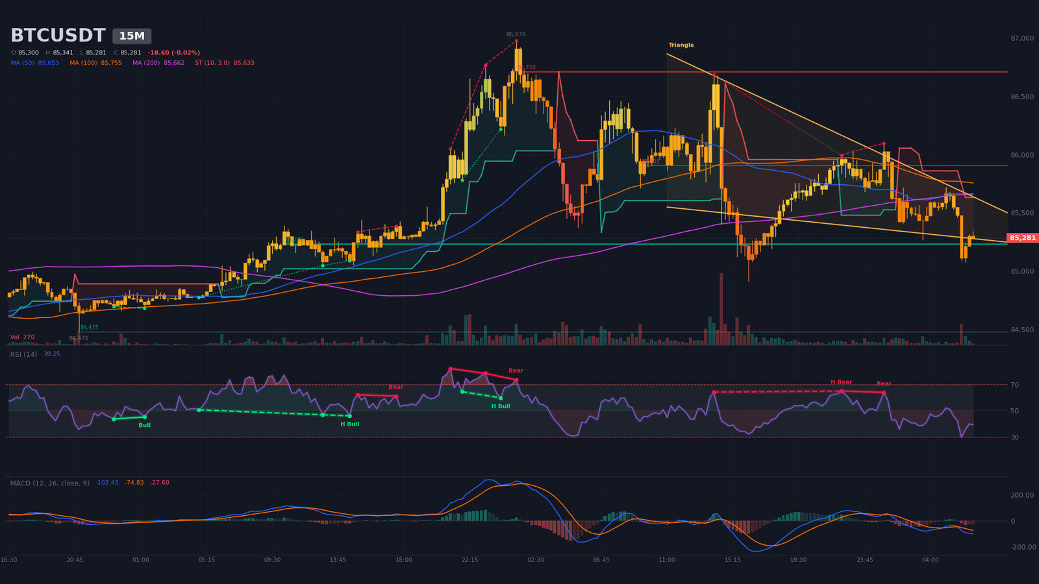The height and width of the screenshot is (584, 1039).
Task: Click the Vol 270 volume label
Action: 22,337
